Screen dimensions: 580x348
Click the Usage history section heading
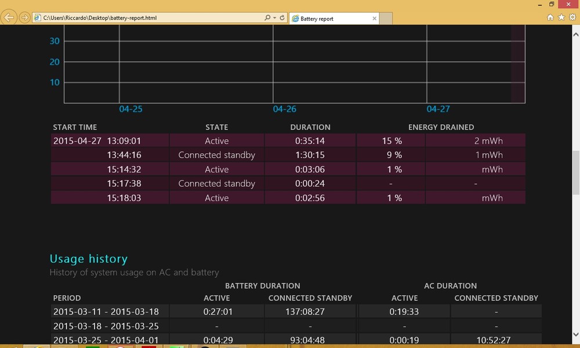[x=88, y=259]
